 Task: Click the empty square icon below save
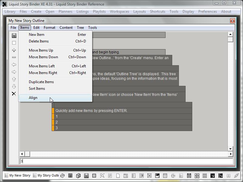14,43
